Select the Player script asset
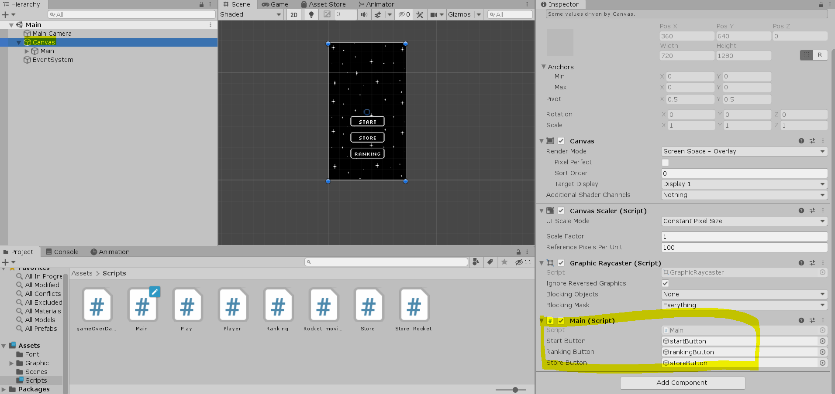The height and width of the screenshot is (394, 835). tap(232, 309)
